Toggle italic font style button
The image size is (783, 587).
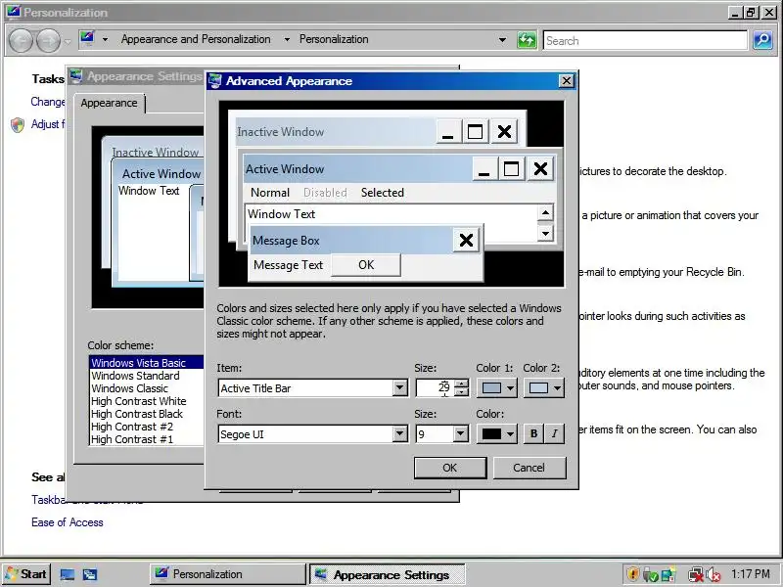point(554,433)
